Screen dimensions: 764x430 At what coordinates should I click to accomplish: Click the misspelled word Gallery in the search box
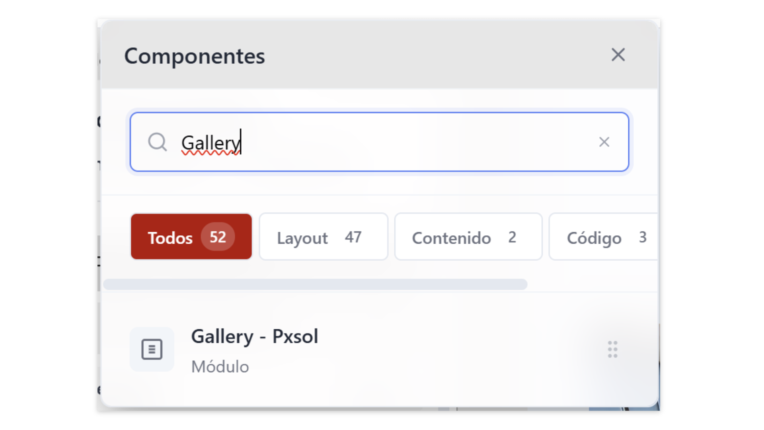click(210, 143)
